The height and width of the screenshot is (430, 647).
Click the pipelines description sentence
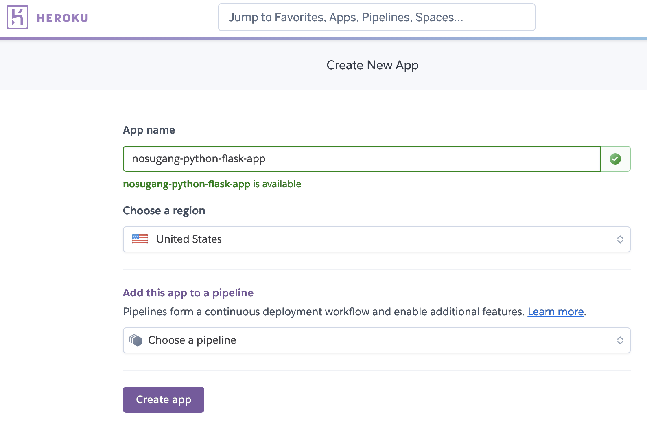[323, 312]
